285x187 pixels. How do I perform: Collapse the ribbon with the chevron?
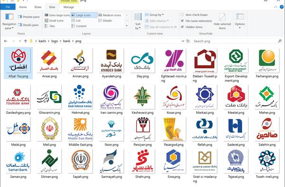click(x=275, y=7)
